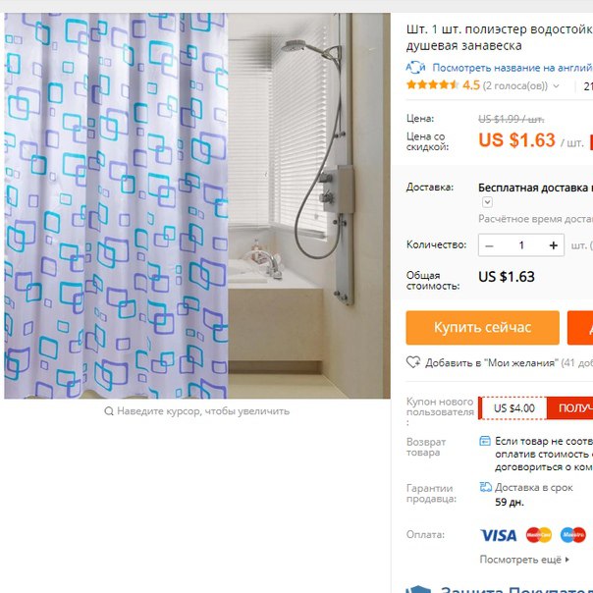Screen dimensions: 593x593
Task: Click Добавить в Мои желания link
Action: coord(492,363)
